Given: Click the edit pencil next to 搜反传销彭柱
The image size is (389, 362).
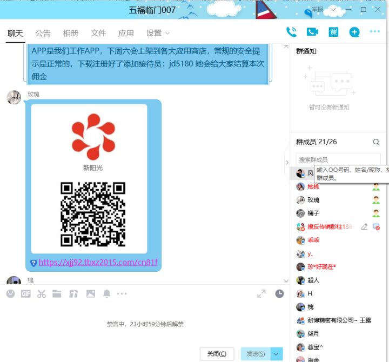Looking at the screenshot, I should 364,227.
